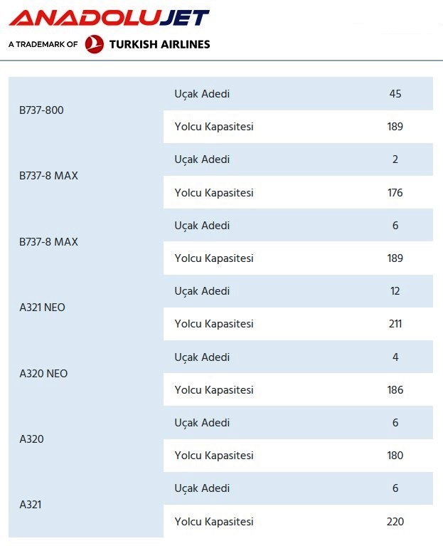Image resolution: width=443 pixels, height=546 pixels.
Task: Click aircraft count value 2
Action: coord(395,159)
